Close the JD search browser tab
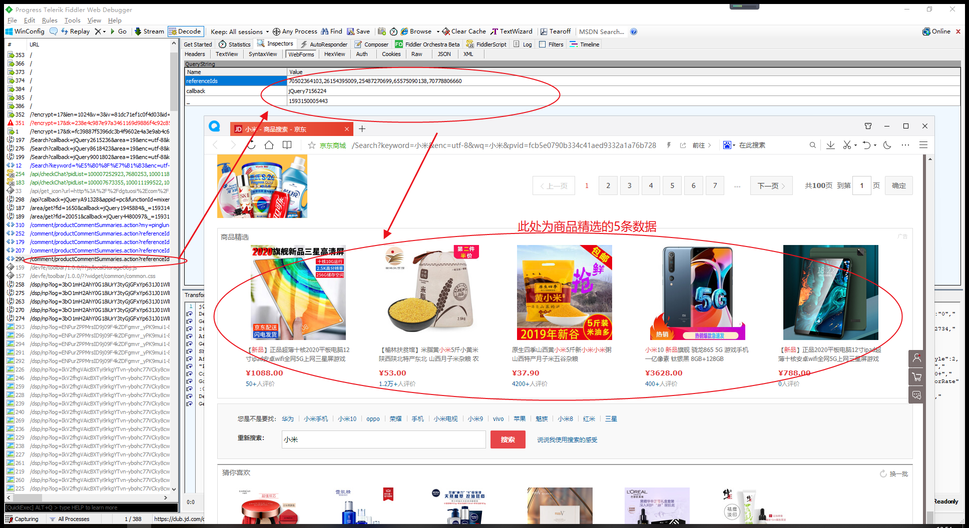Screen dimensions: 969x528 pyautogui.click(x=347, y=129)
